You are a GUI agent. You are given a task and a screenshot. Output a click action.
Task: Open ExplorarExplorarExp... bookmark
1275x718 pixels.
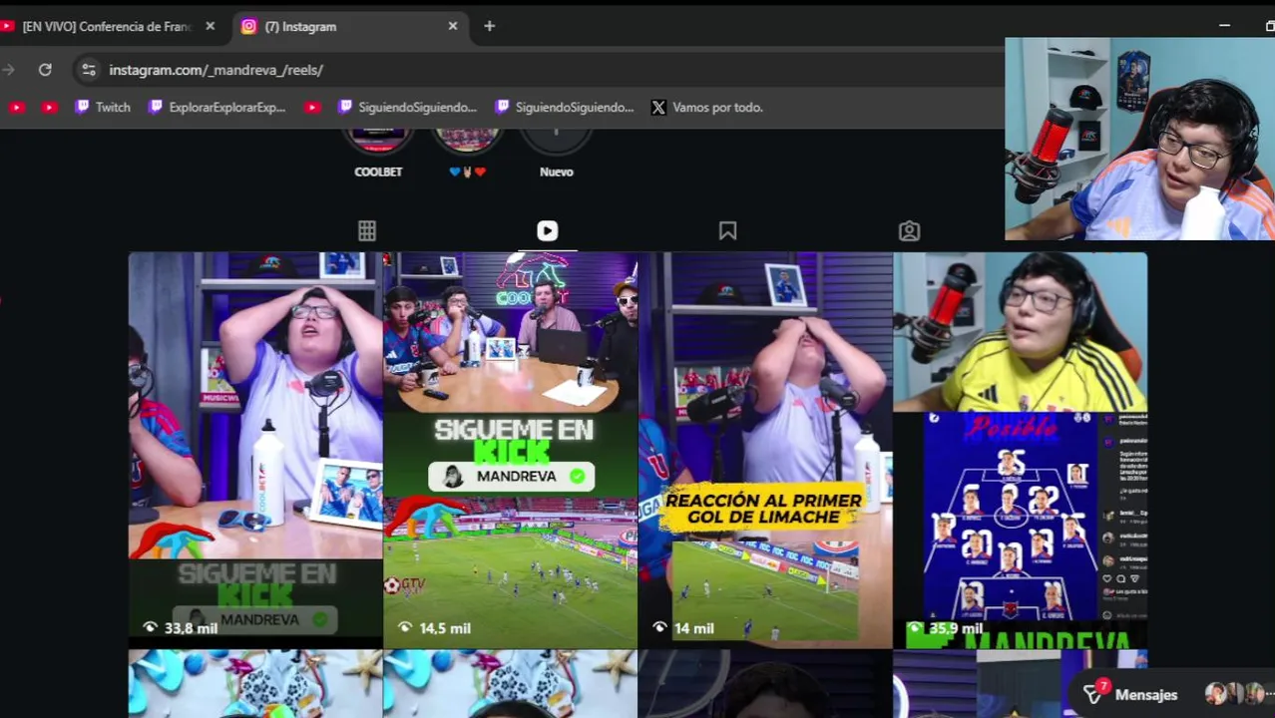(x=216, y=107)
